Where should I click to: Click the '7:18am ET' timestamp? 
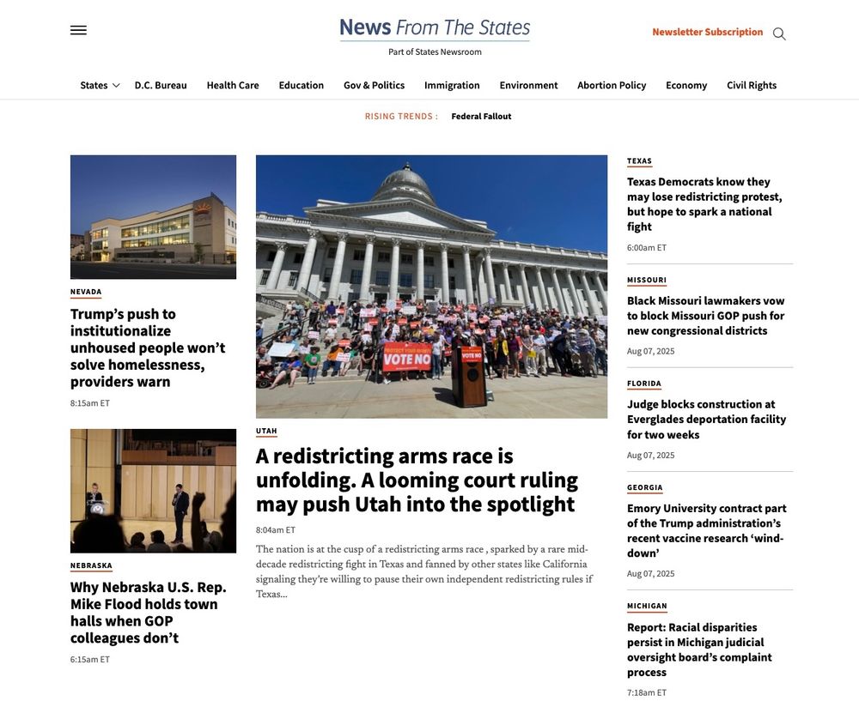click(x=647, y=692)
